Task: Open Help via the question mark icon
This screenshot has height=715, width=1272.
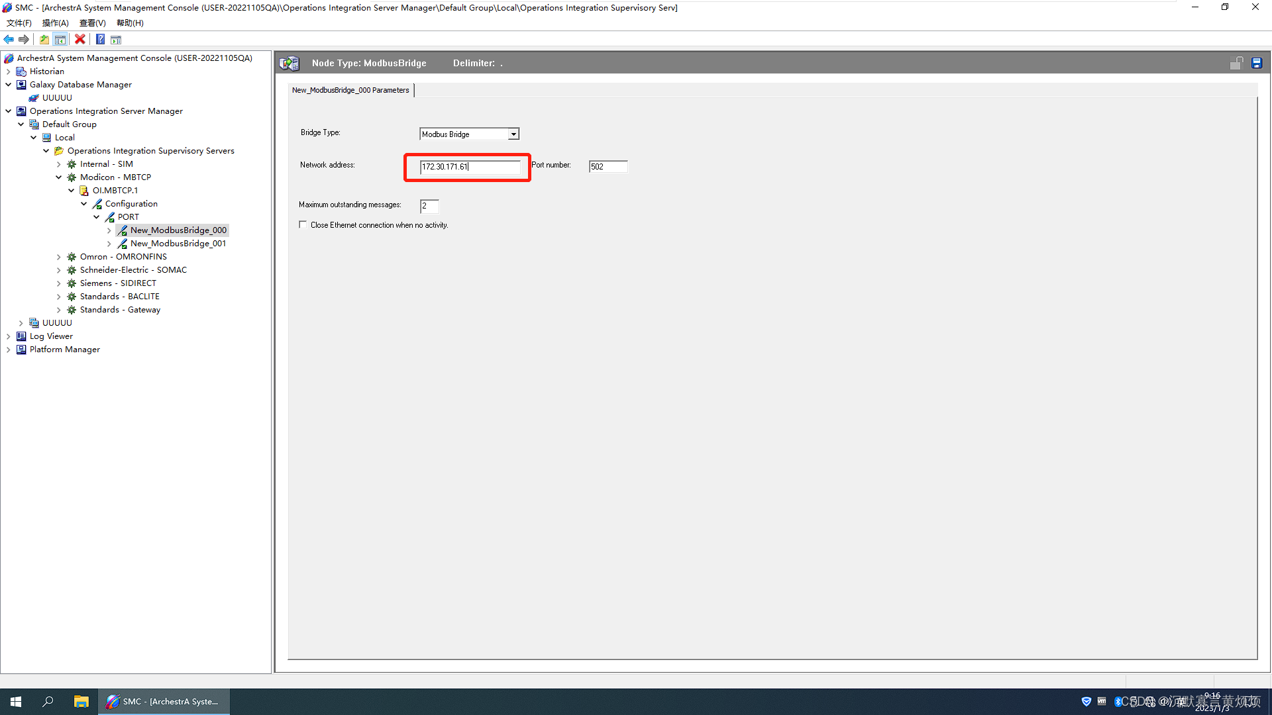Action: (100, 40)
